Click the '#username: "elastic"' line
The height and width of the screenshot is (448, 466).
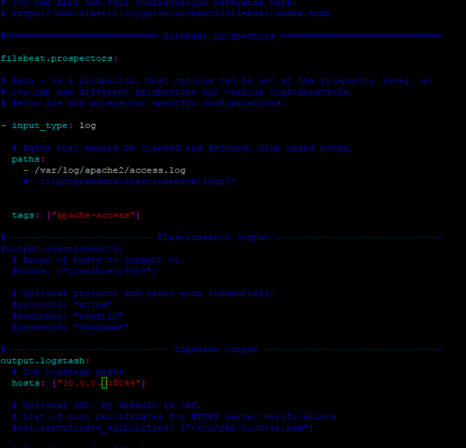67,316
